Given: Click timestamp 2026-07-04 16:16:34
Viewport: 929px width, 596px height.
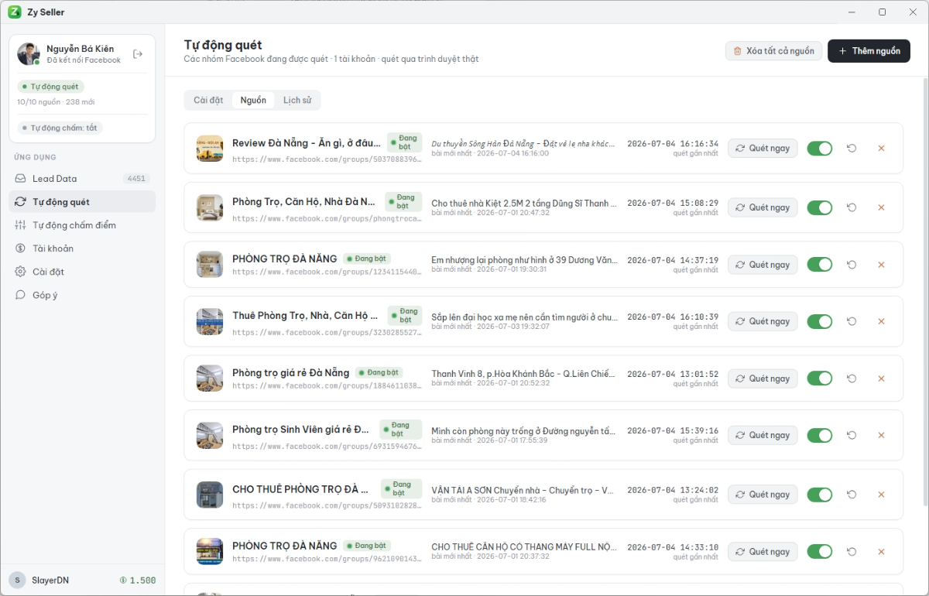Looking at the screenshot, I should [673, 143].
